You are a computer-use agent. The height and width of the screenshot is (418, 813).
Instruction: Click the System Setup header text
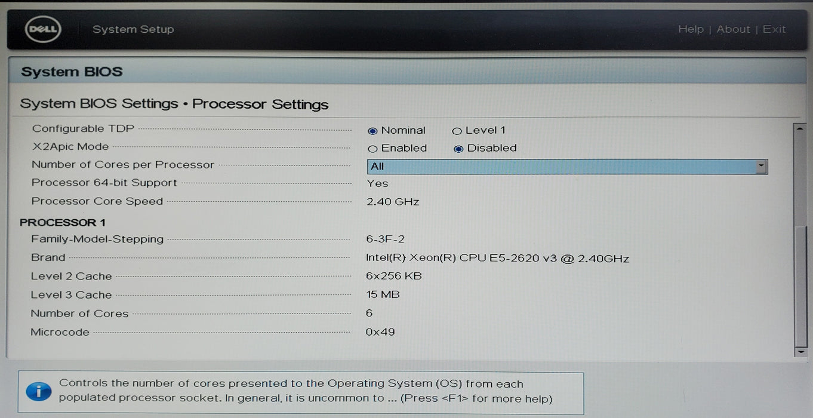133,29
